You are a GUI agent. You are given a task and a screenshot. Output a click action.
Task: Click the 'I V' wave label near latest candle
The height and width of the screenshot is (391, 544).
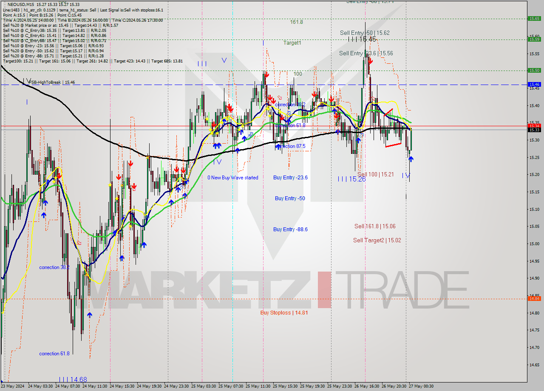406,175
